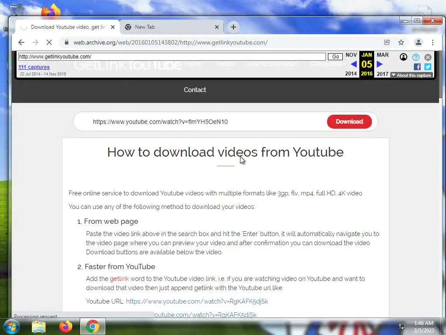Open the 111 captures link

point(34,67)
